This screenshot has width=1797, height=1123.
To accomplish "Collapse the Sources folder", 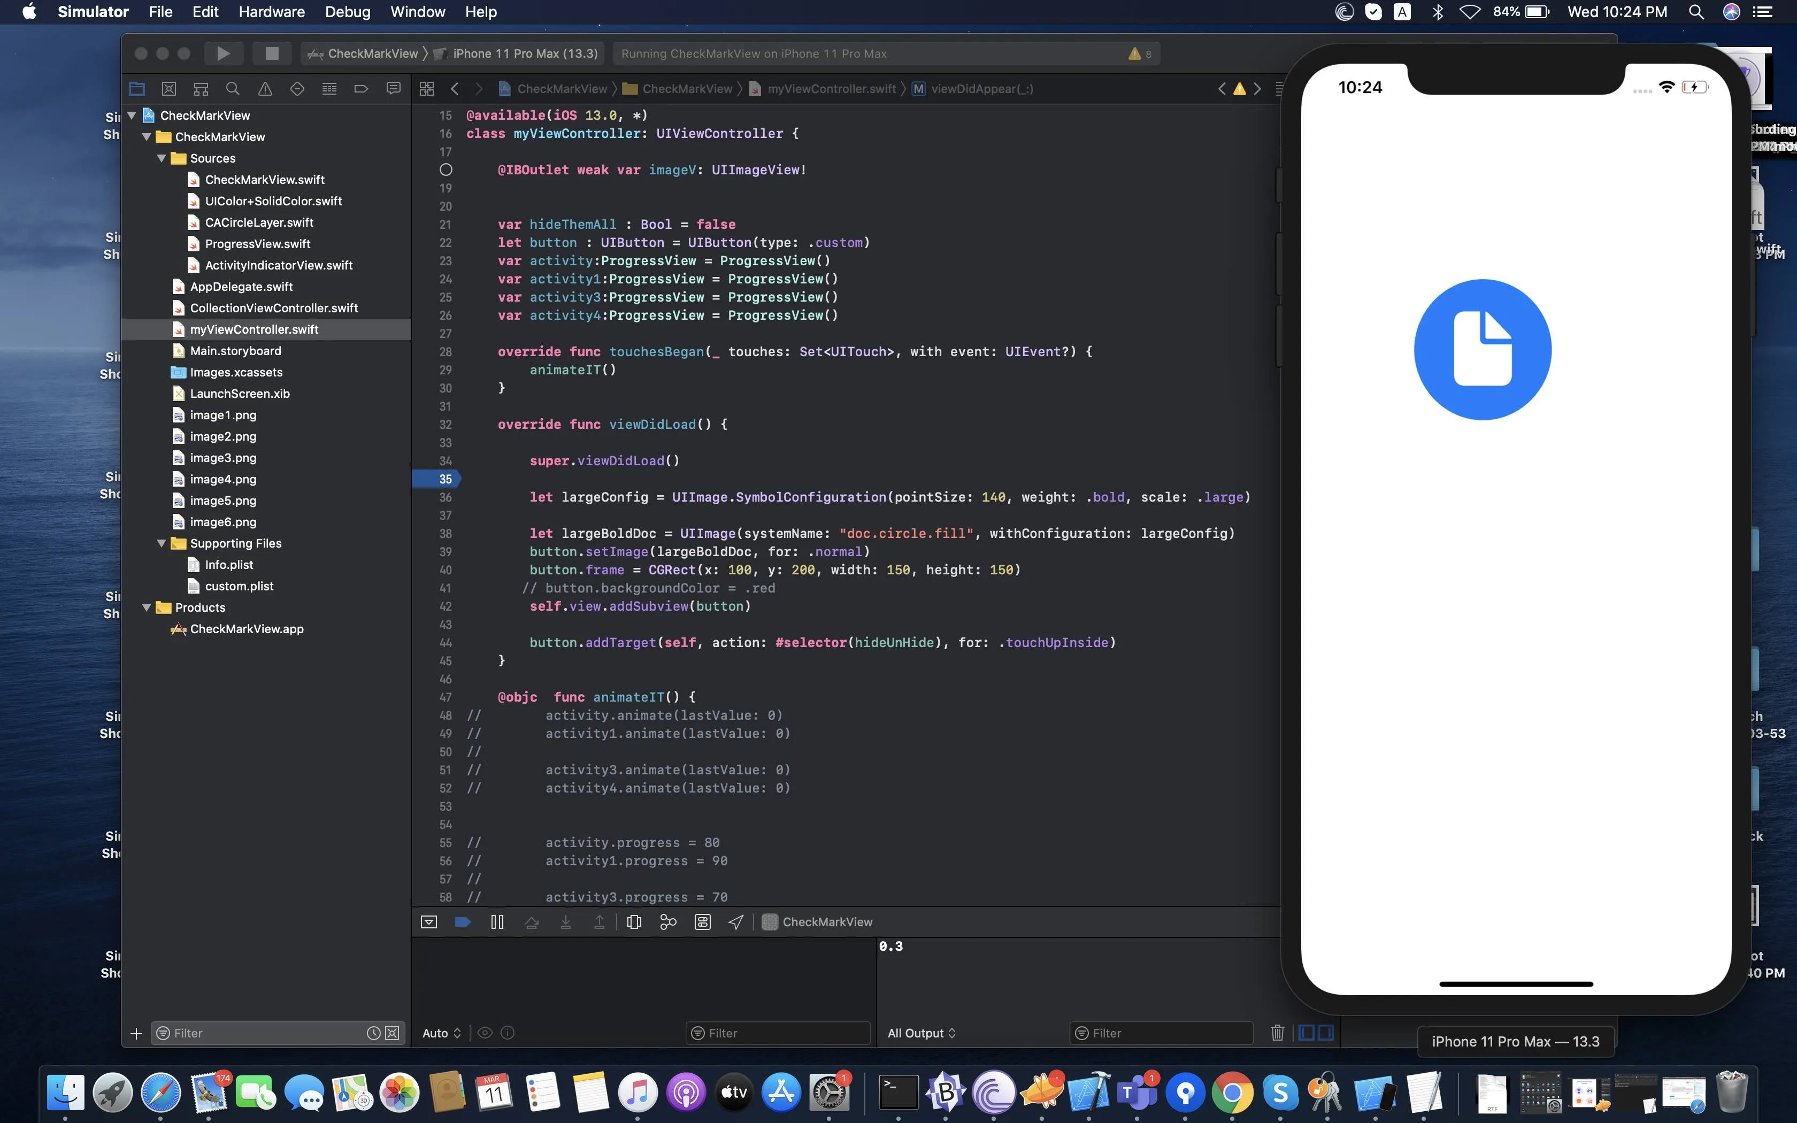I will click(161, 158).
